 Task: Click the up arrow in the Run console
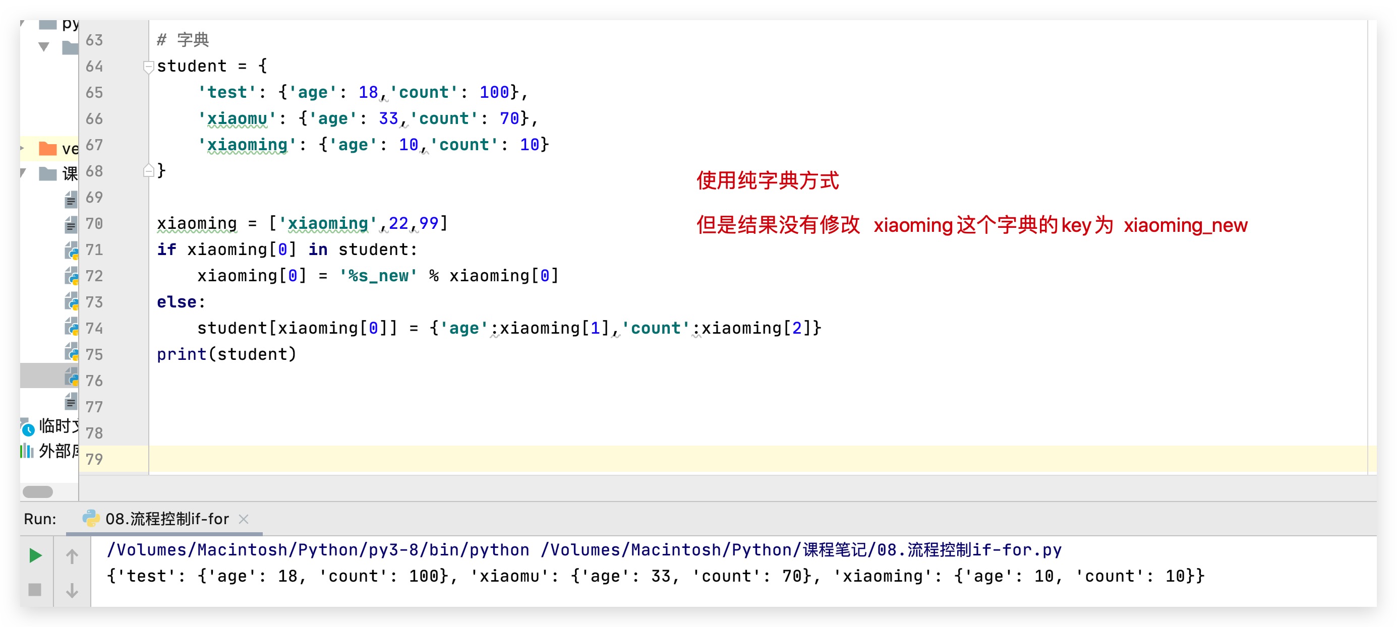coord(72,556)
